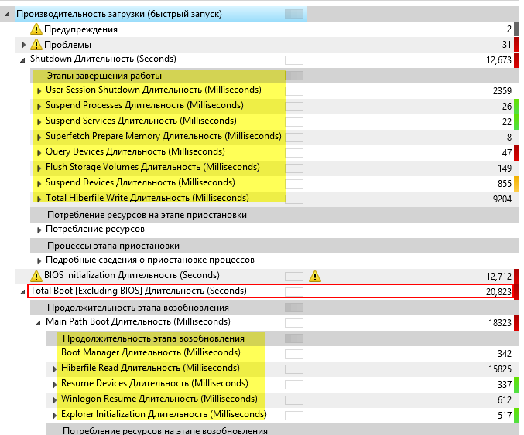Screen dimensions: 524x435
Task: Click warning icon left of BIOS Initialization label
Action: [x=36, y=276]
